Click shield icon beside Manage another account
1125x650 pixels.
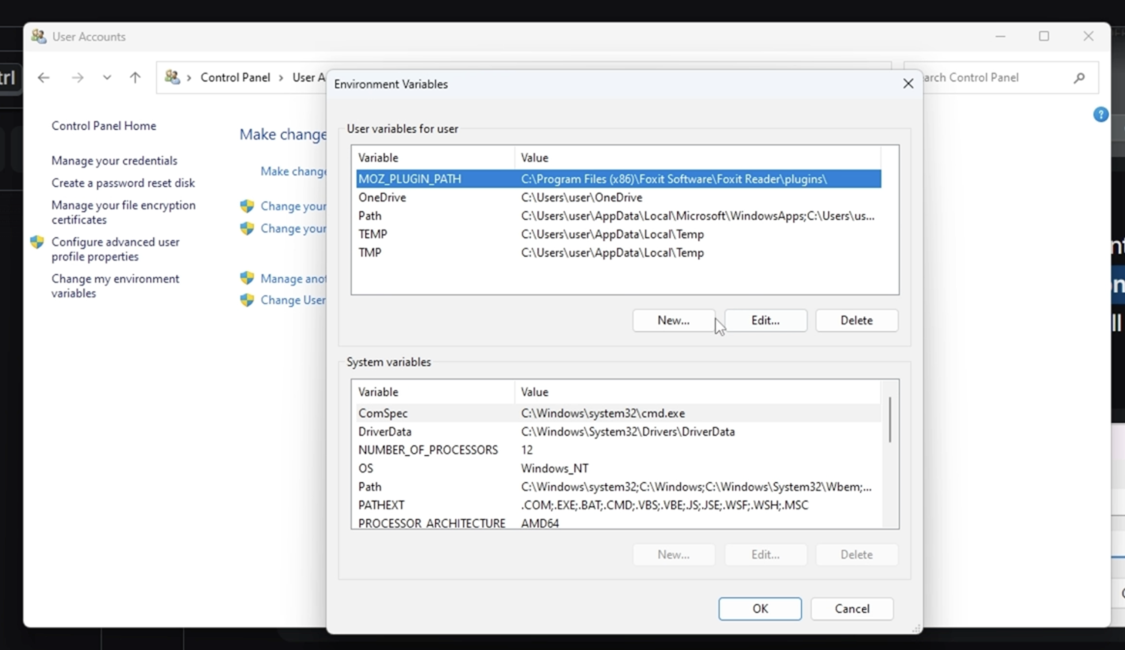click(247, 278)
